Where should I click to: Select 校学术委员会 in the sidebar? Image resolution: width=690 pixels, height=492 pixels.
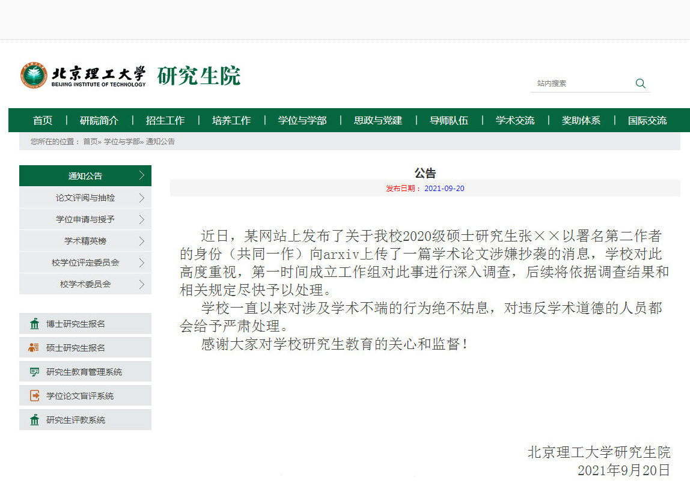point(85,285)
